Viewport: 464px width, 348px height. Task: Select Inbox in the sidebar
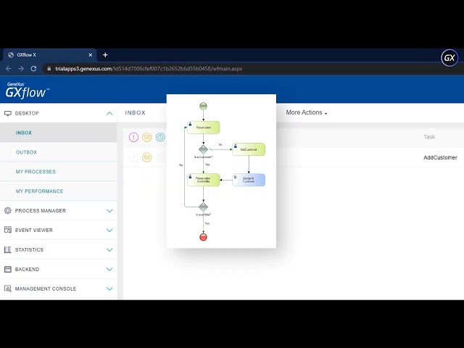point(24,133)
